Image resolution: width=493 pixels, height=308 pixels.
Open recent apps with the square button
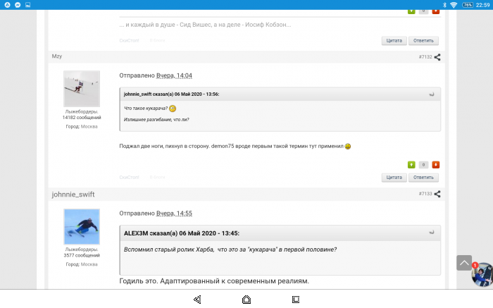tap(296, 299)
